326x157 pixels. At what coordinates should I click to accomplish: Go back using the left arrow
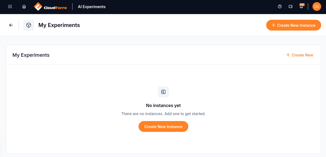[x=11, y=25]
